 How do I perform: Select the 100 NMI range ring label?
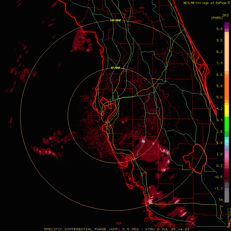point(115,20)
